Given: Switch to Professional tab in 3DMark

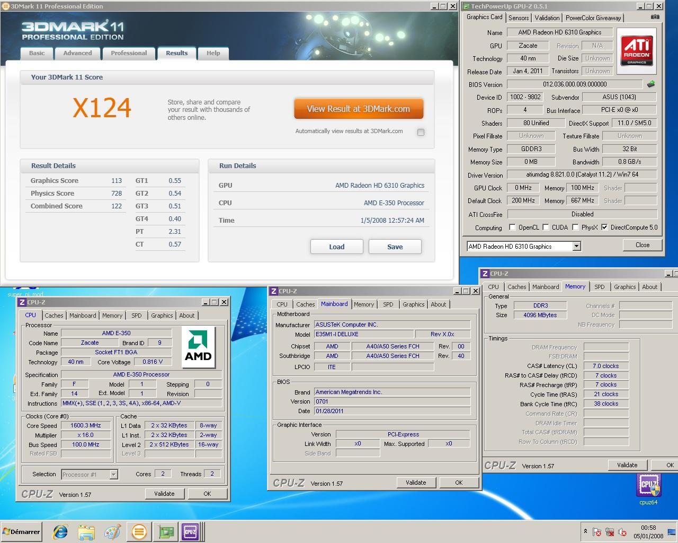Looking at the screenshot, I should 129,53.
